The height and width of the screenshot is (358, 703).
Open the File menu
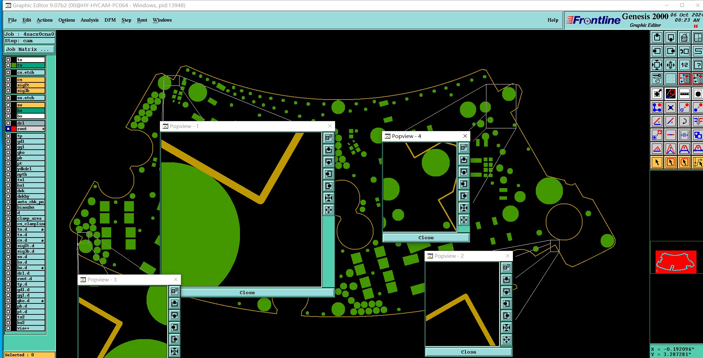coord(12,20)
